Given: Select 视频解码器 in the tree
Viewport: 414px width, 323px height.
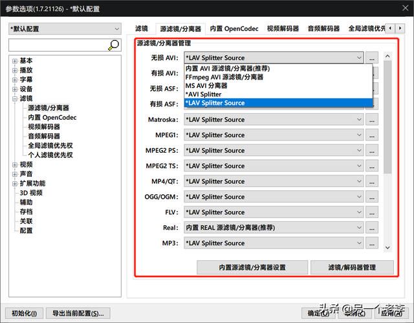Looking at the screenshot, I should coord(44,127).
